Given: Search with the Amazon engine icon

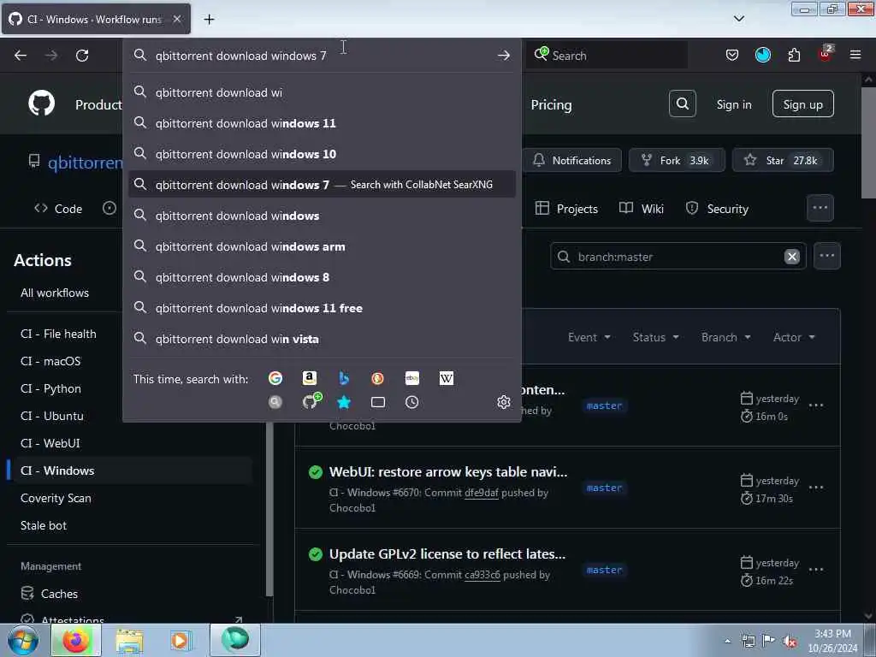Looking at the screenshot, I should point(310,379).
